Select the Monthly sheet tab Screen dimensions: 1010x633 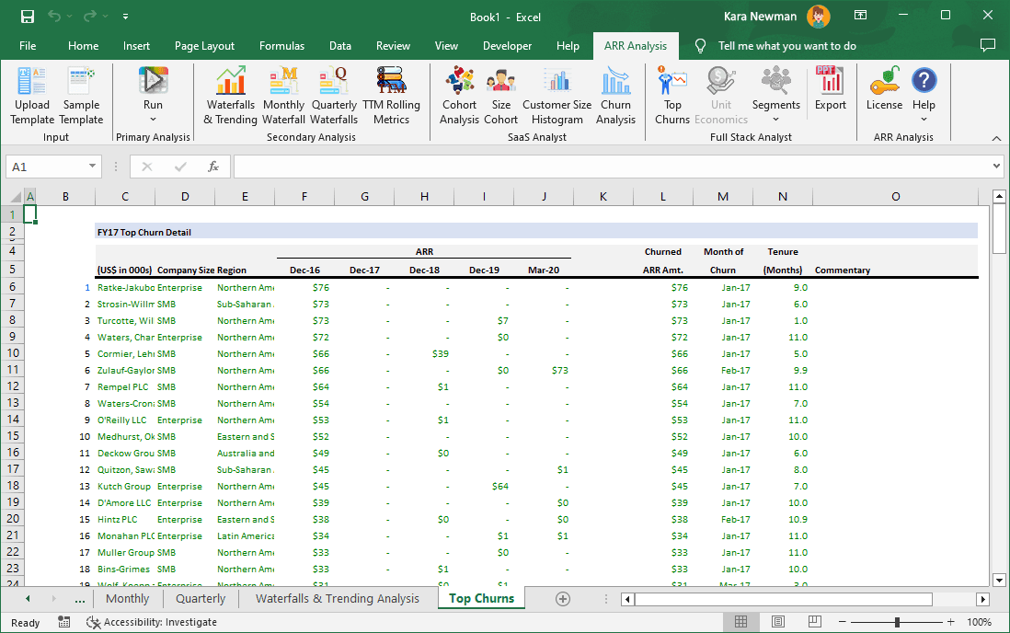click(128, 598)
